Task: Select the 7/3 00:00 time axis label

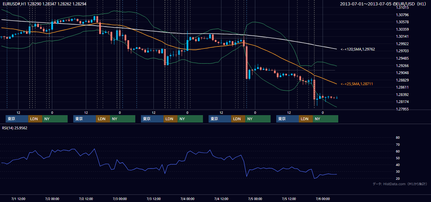Action: tap(120, 199)
